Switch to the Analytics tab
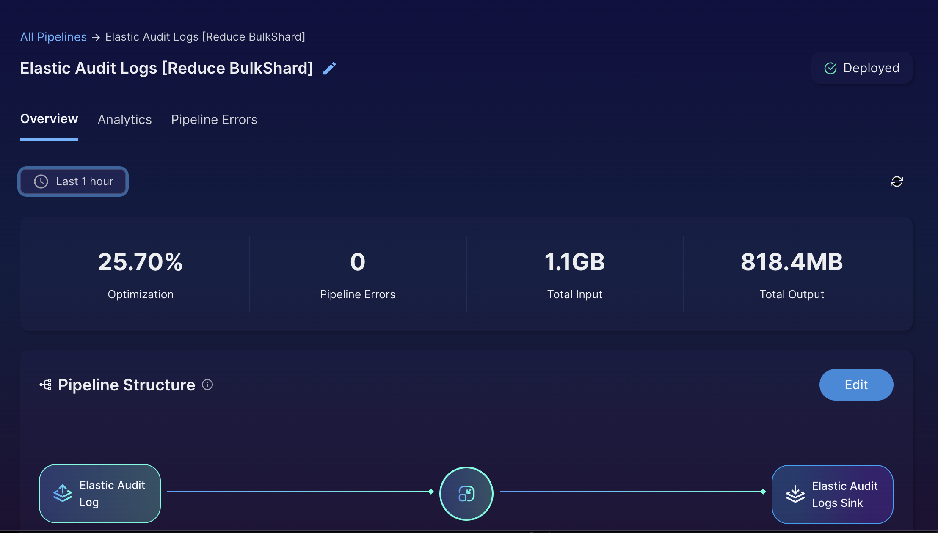Viewport: 938px width, 533px height. [124, 120]
